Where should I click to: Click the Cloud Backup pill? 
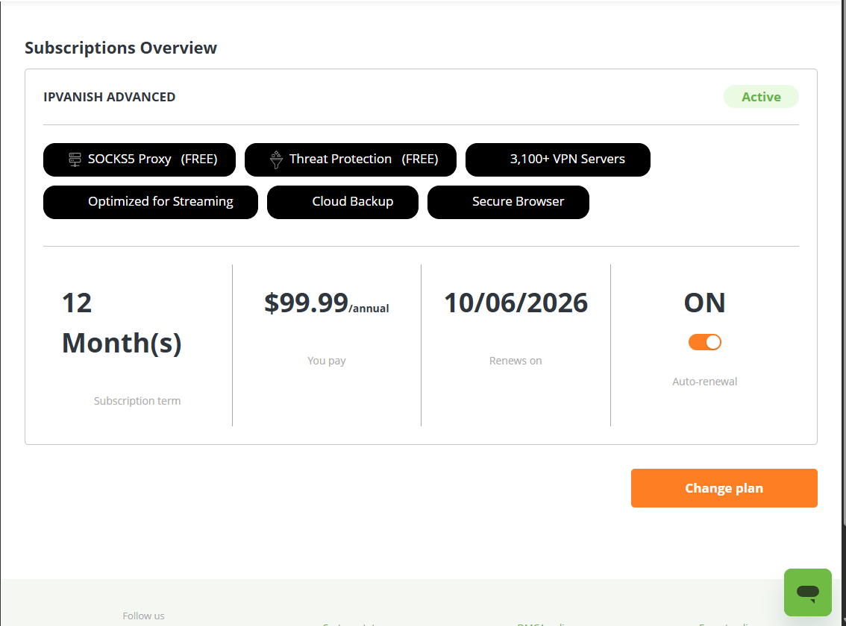click(x=342, y=202)
